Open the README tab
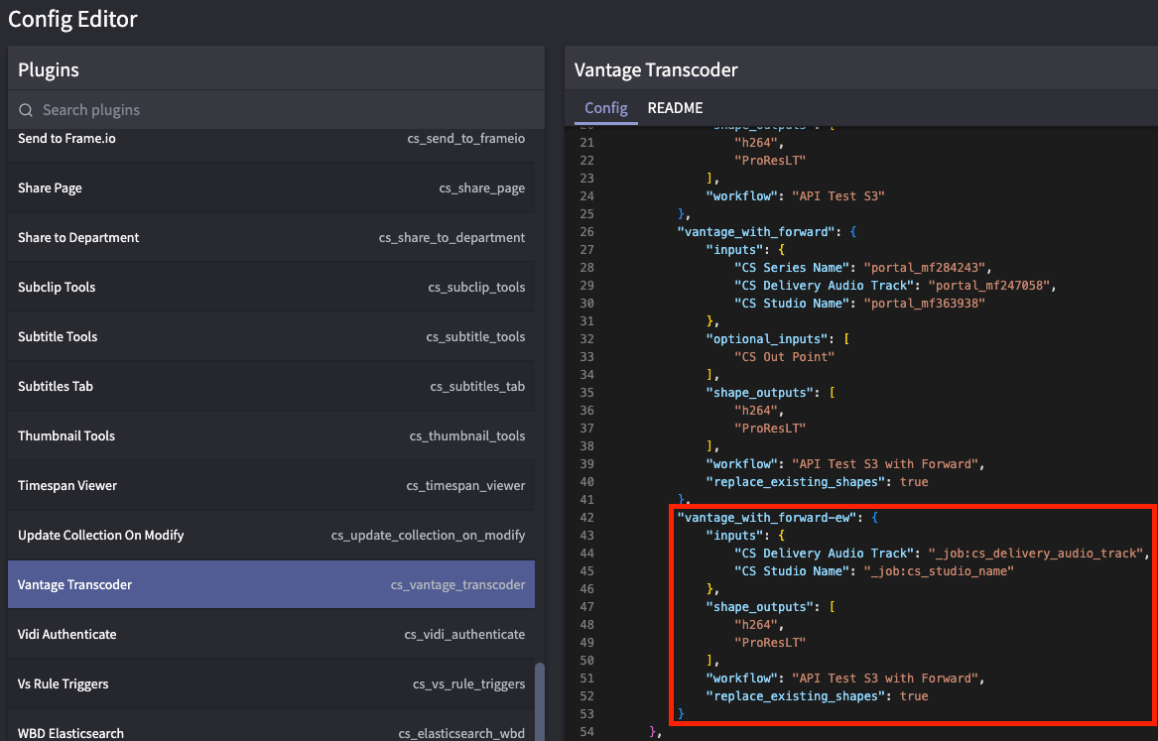1158x741 pixels. tap(675, 108)
